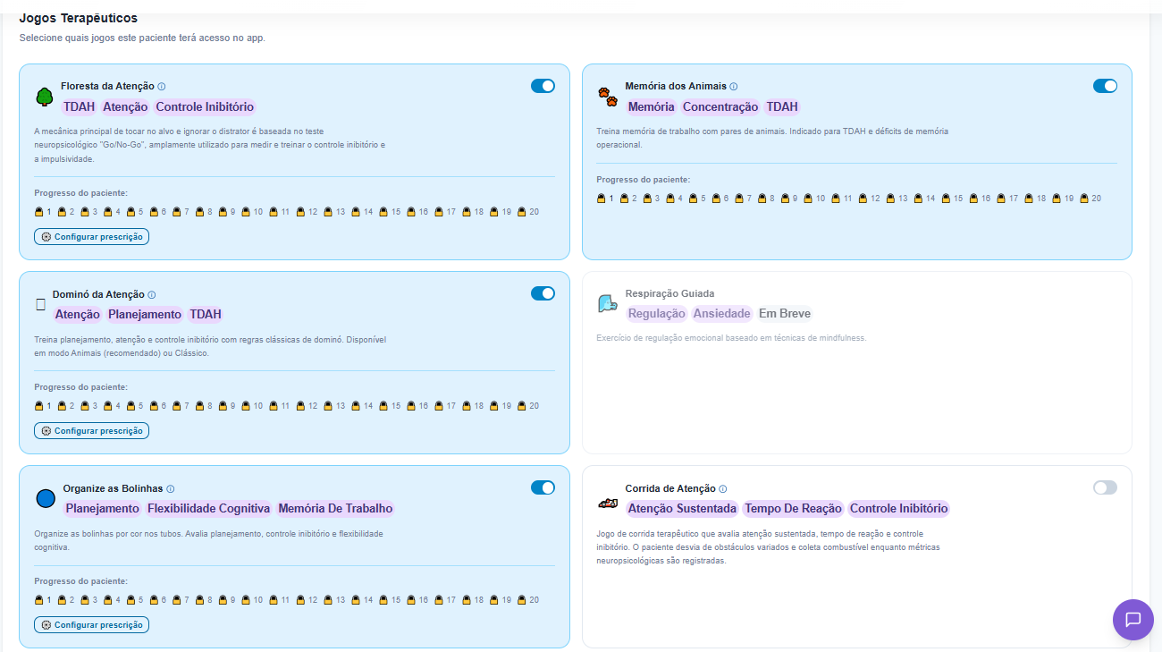1162x652 pixels.
Task: Click Configurar prescrição in Organize as Bolinhas card
Action: point(92,625)
